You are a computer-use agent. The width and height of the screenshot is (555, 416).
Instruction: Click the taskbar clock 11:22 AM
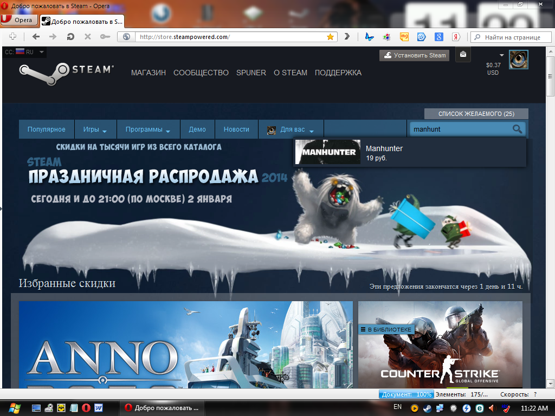point(534,408)
